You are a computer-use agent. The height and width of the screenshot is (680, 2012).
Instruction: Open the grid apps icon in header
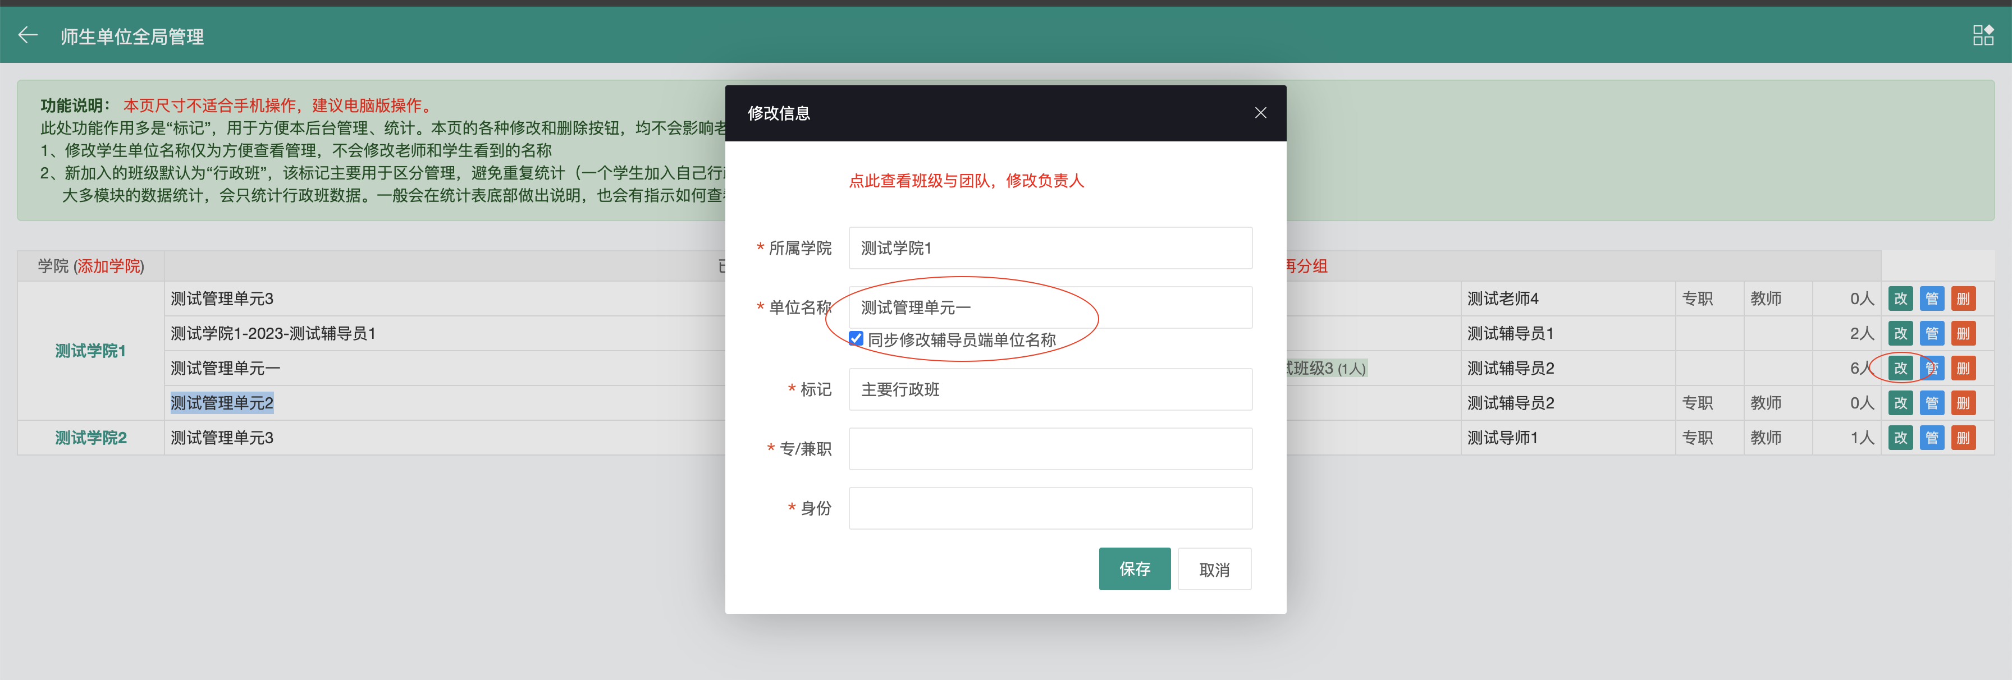point(1982,35)
